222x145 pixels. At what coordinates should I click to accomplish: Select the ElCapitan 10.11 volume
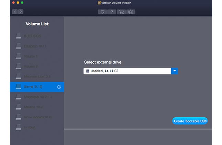click(x=35, y=46)
